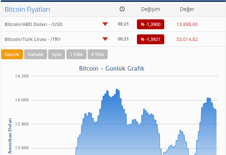Click the red down arrow in USD row

coord(105,24)
